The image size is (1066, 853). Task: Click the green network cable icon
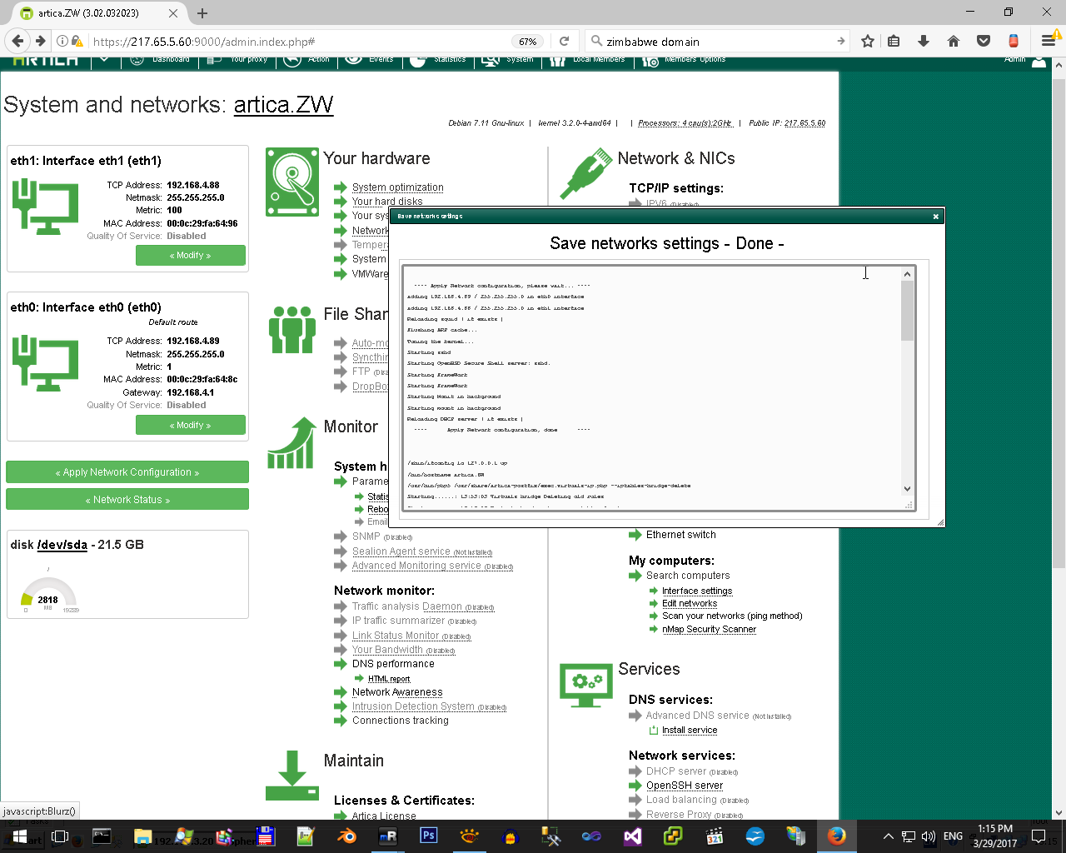[x=586, y=174]
